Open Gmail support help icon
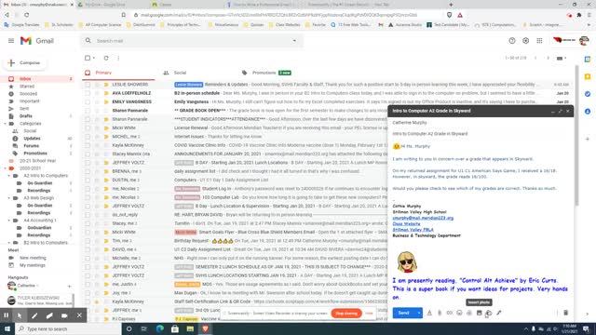The image size is (596, 335). pyautogui.click(x=512, y=41)
